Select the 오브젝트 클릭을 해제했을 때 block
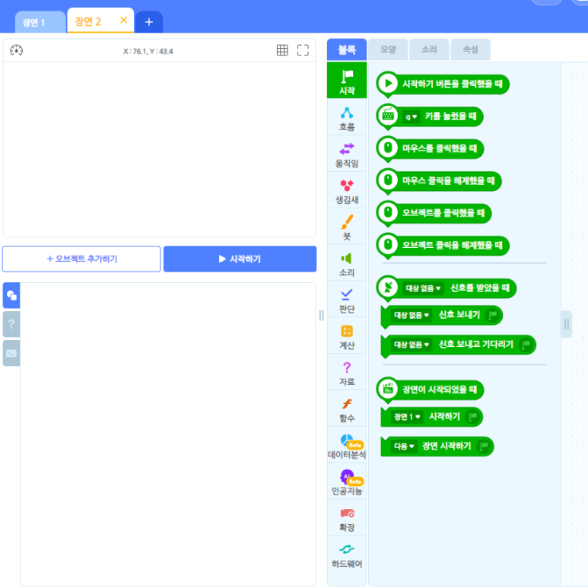This screenshot has height=588, width=588. pyautogui.click(x=443, y=245)
